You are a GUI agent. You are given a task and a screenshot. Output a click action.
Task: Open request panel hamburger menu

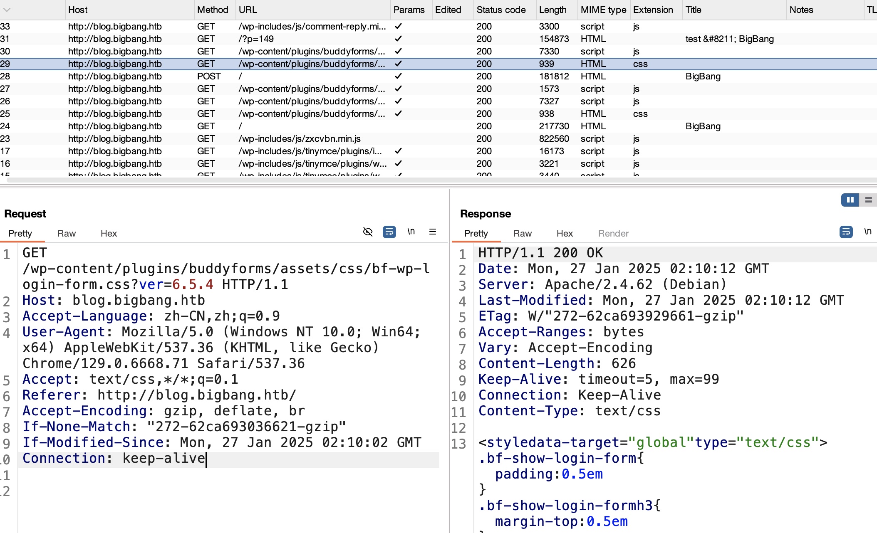pos(433,232)
